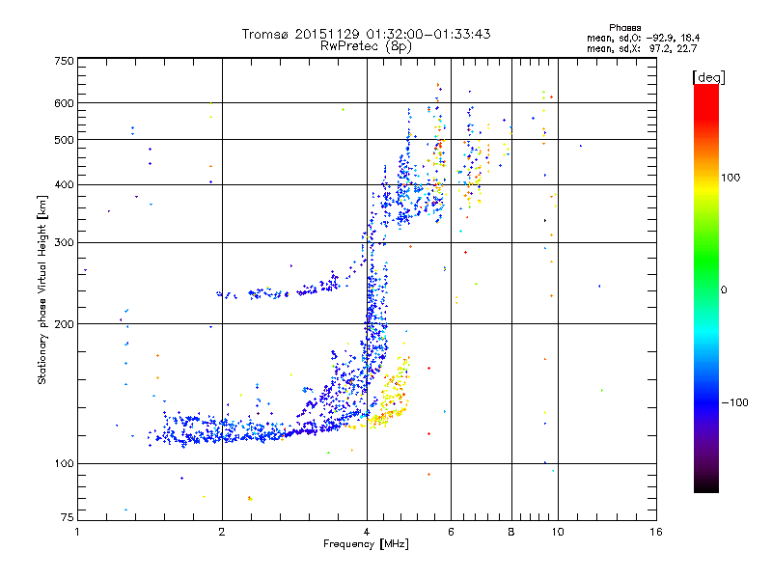Click the black bottom of the colorbar
Image resolution: width=772 pixels, height=579 pixels.
706,485
